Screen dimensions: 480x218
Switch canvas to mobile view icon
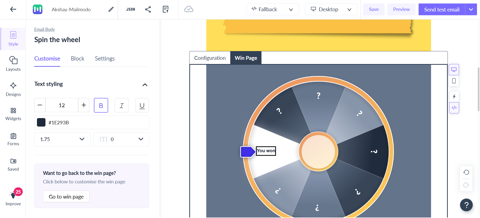coord(454,81)
